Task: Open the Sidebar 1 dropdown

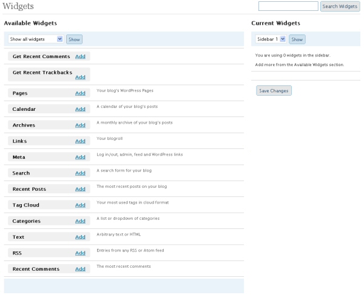Action: [271, 39]
